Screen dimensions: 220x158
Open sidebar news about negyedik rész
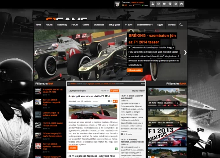click(51, 102)
